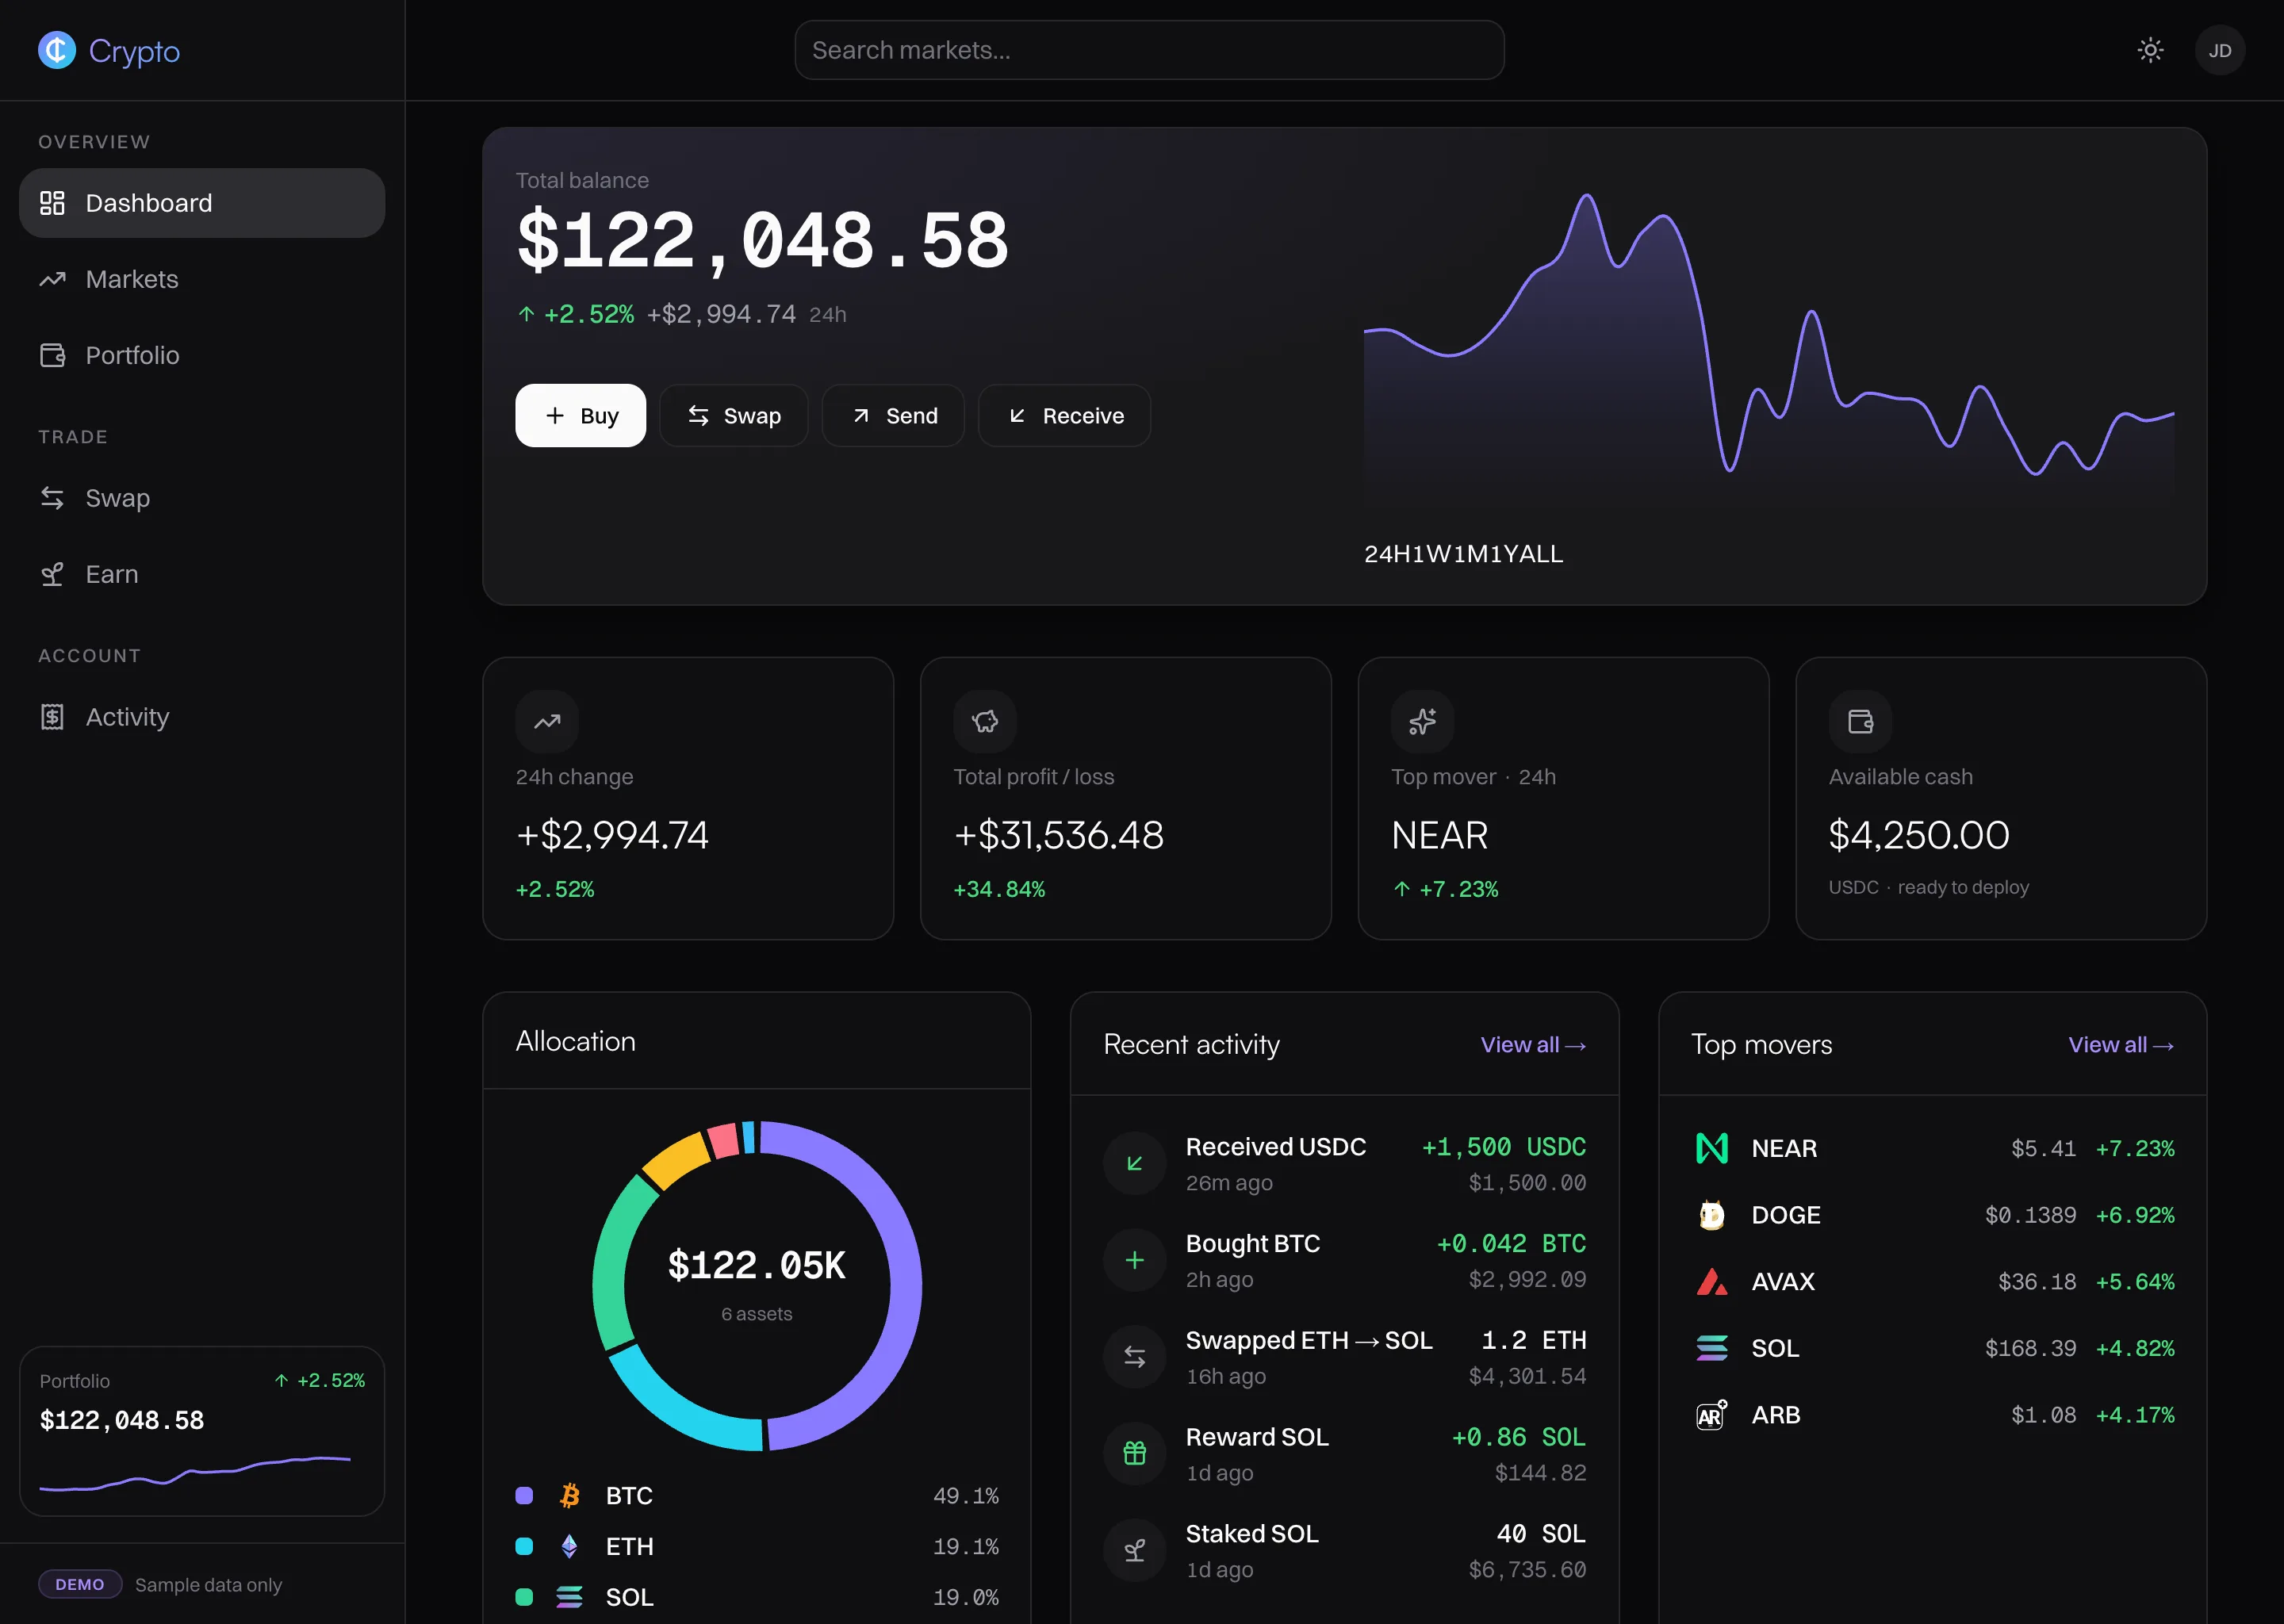This screenshot has height=1624, width=2284.
Task: Click the $122.05K donut center label
Action: pos(756,1266)
